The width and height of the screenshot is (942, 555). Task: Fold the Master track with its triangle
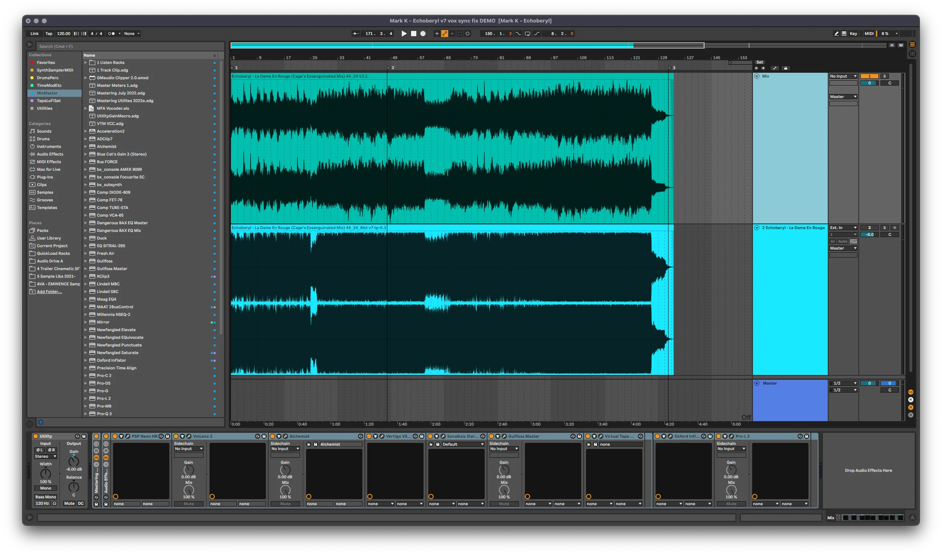pos(757,383)
